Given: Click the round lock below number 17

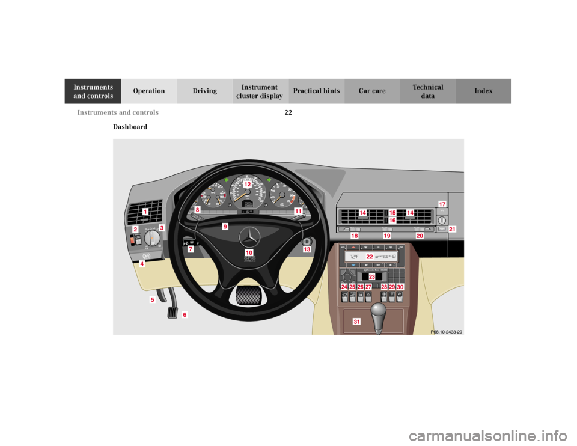Looking at the screenshot, I should (x=442, y=220).
